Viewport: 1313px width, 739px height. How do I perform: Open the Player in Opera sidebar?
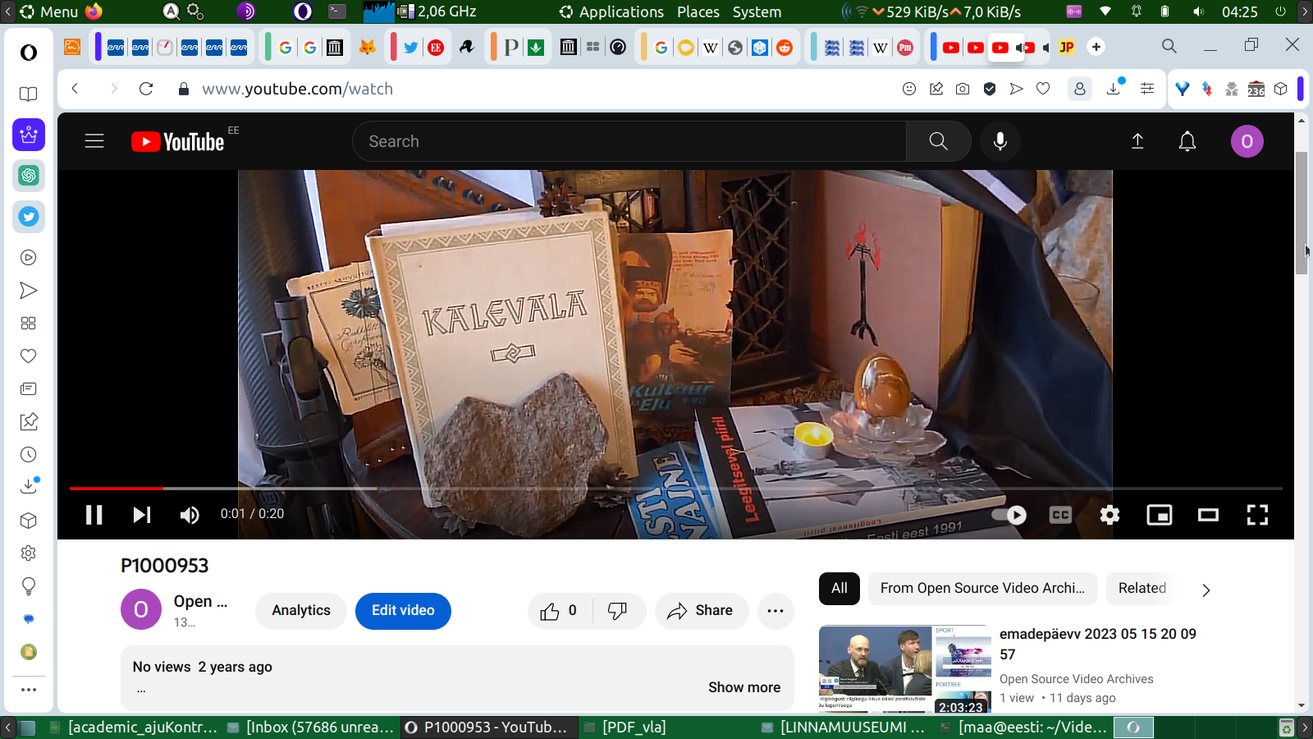[x=29, y=258]
